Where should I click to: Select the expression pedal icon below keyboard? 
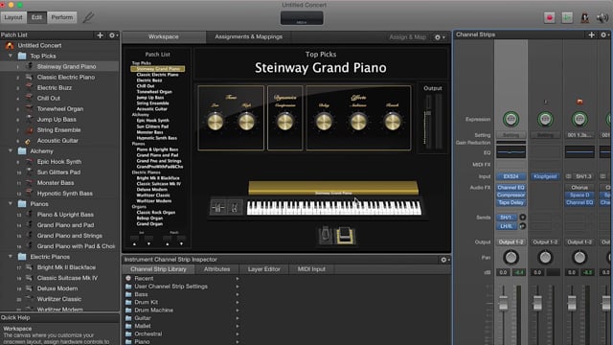click(326, 235)
